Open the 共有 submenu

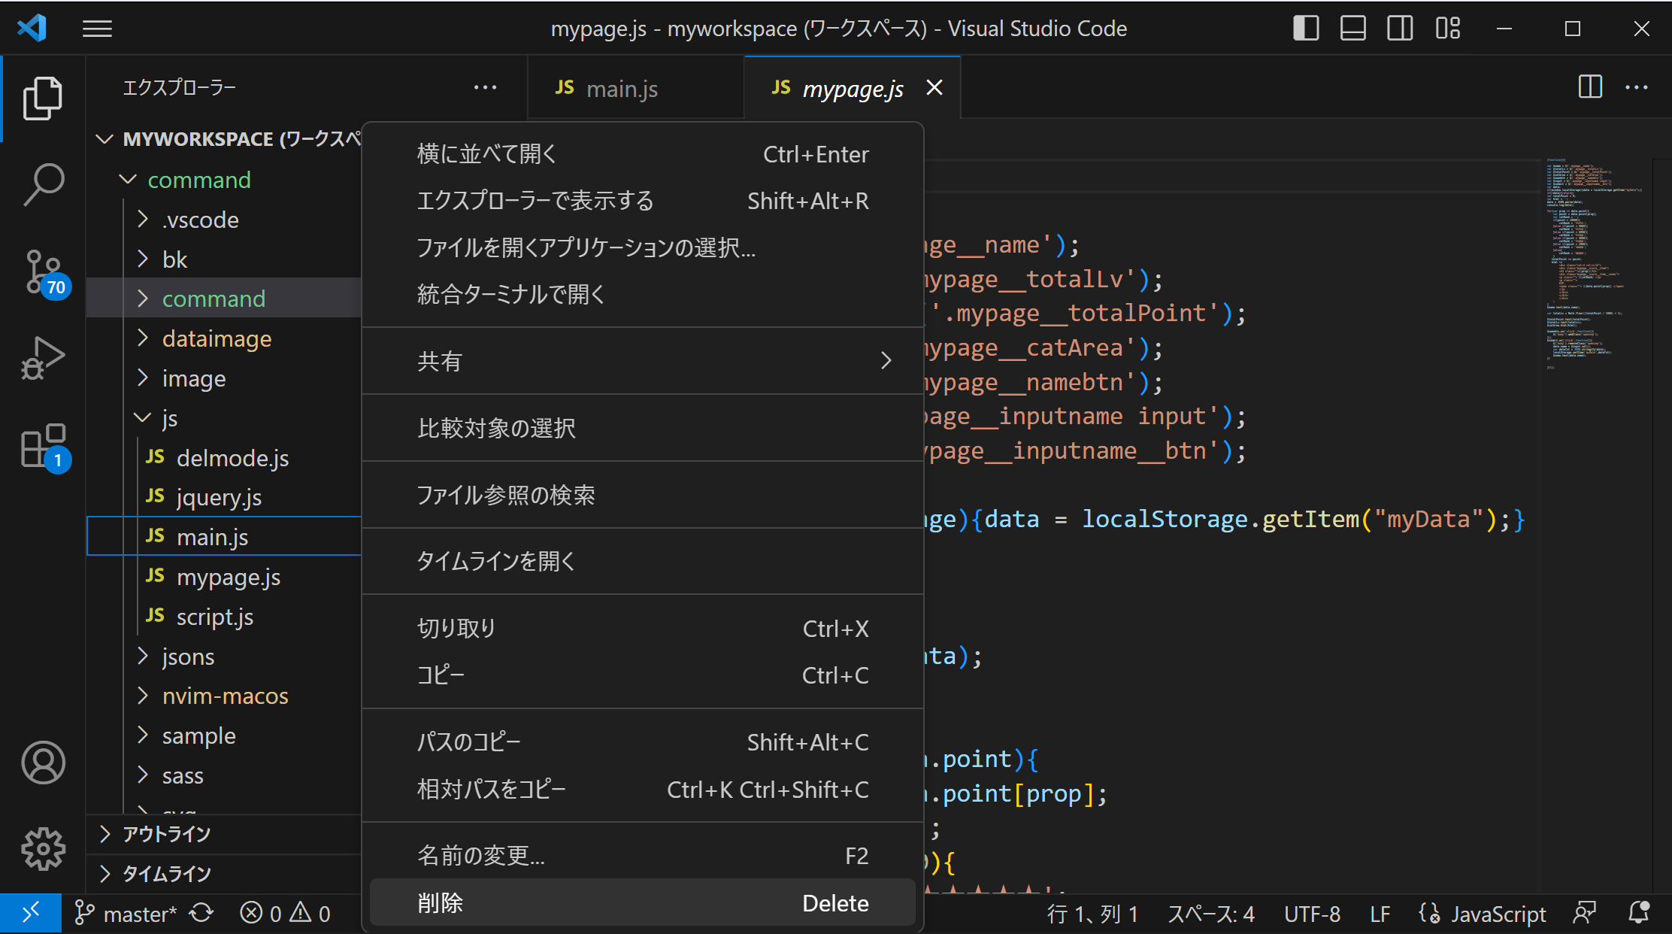643,361
